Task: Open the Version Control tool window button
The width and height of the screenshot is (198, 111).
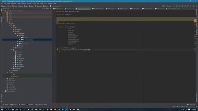Action: [x=41, y=105]
